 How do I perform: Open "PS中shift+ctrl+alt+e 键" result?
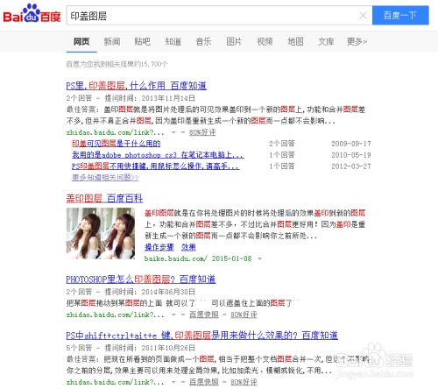point(201,336)
